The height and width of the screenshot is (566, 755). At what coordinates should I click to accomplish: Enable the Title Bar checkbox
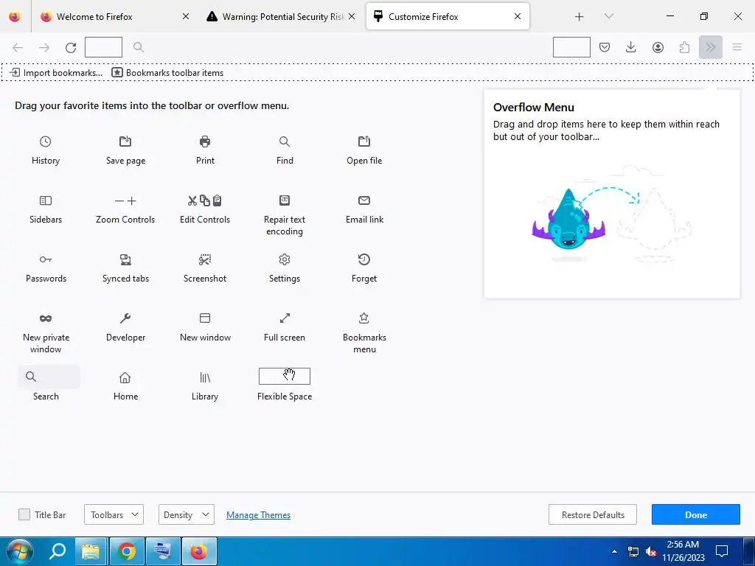pos(24,514)
